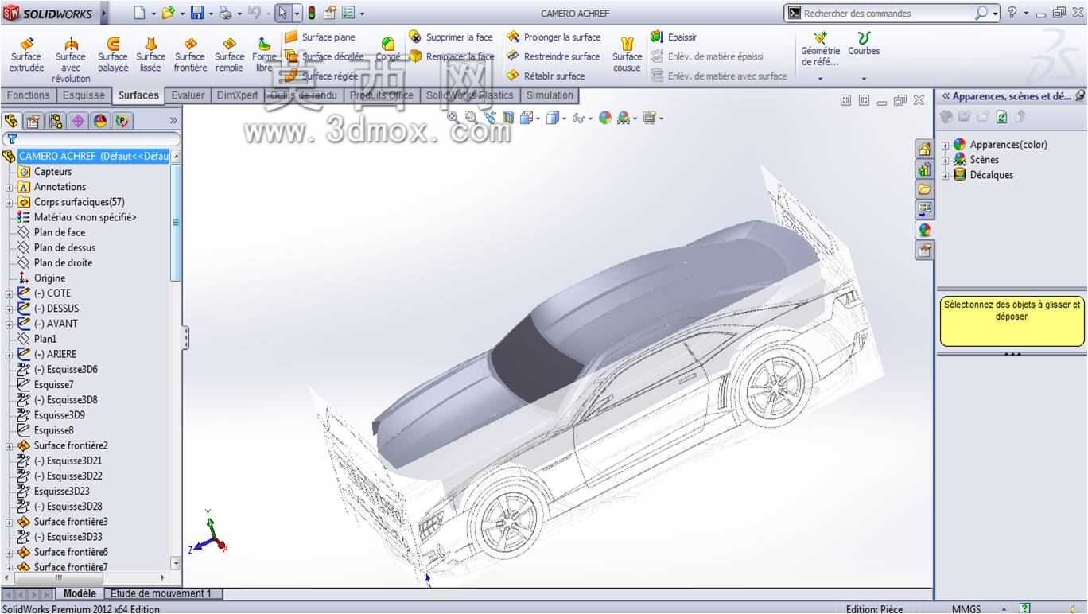Image resolution: width=1088 pixels, height=614 pixels.
Task: Select the Surface cousue tool
Action: pyautogui.click(x=627, y=56)
